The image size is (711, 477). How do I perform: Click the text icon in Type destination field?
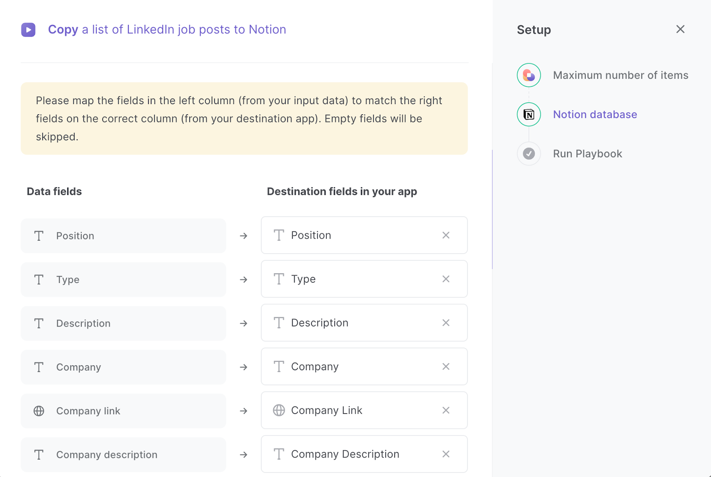click(279, 279)
